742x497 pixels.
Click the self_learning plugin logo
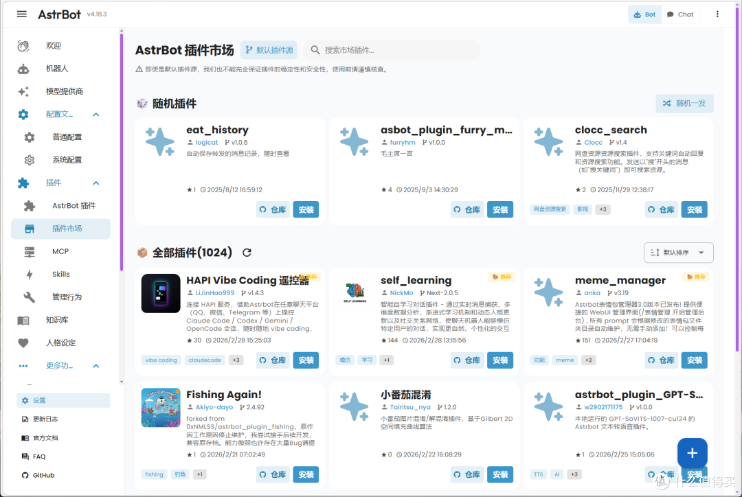coord(355,293)
